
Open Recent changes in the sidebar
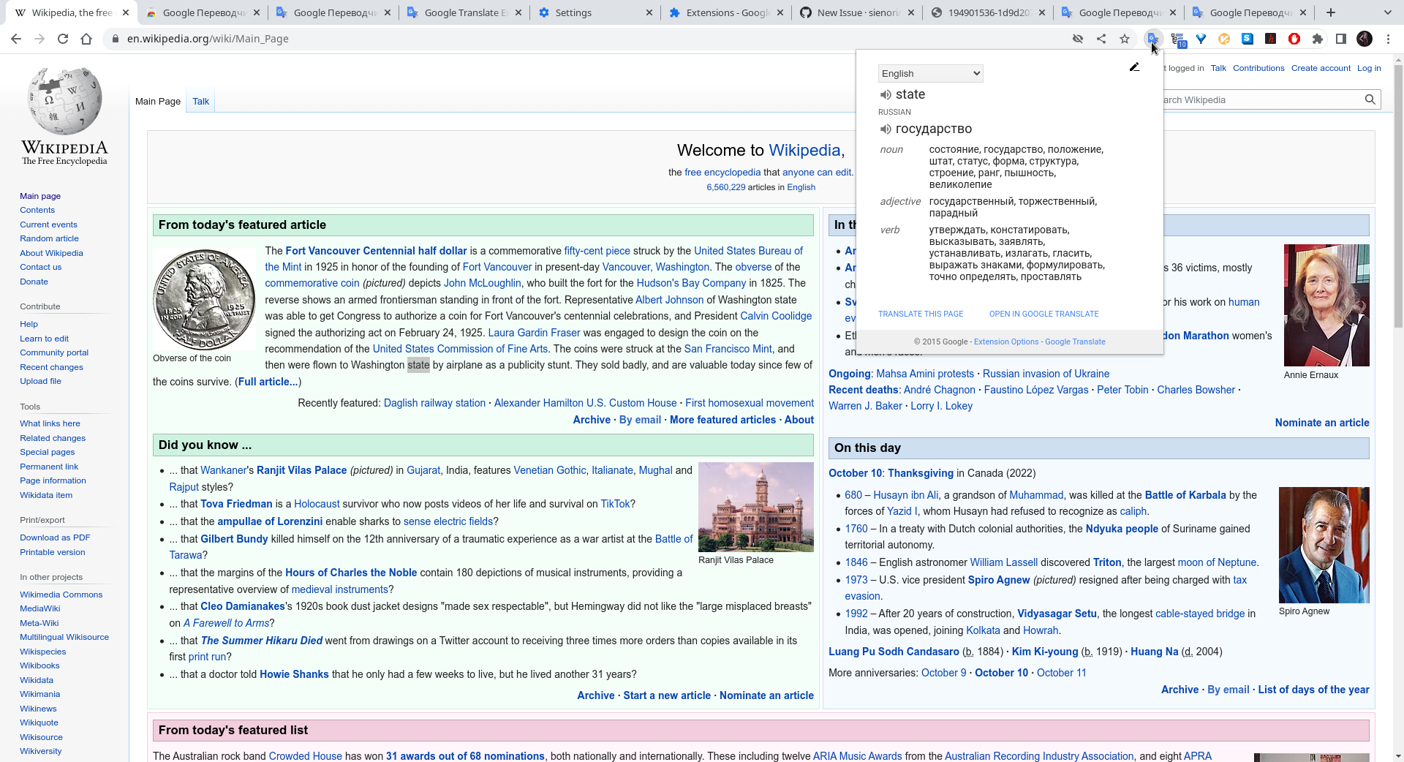51,367
